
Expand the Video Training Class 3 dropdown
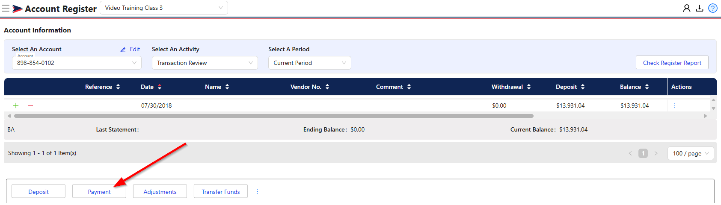pyautogui.click(x=164, y=8)
